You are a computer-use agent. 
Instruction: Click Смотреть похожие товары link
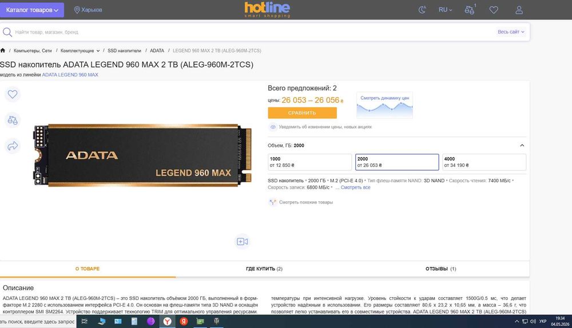pyautogui.click(x=305, y=202)
